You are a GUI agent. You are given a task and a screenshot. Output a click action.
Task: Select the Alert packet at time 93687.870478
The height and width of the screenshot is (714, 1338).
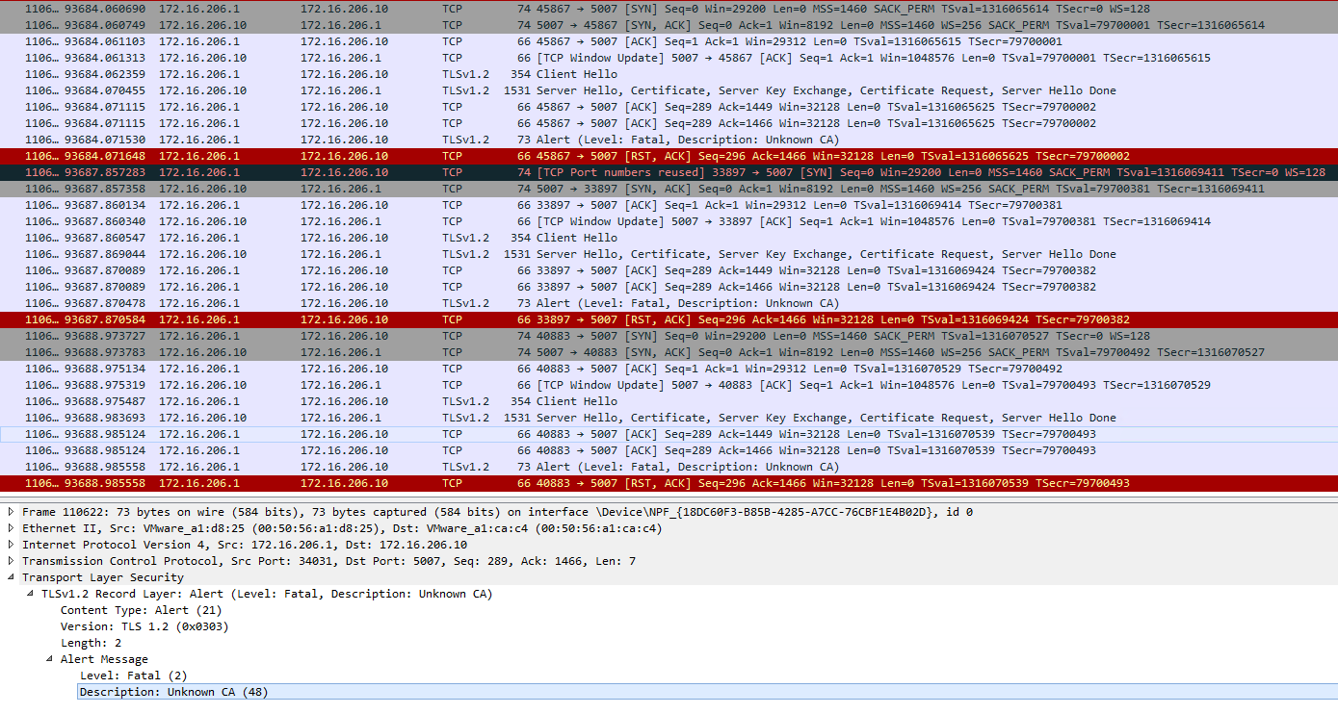669,303
